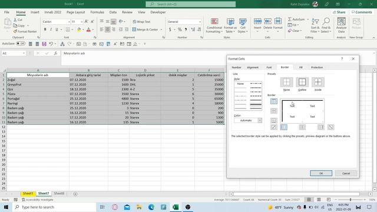
Task: Apply Percent Style format
Action: tap(180, 29)
